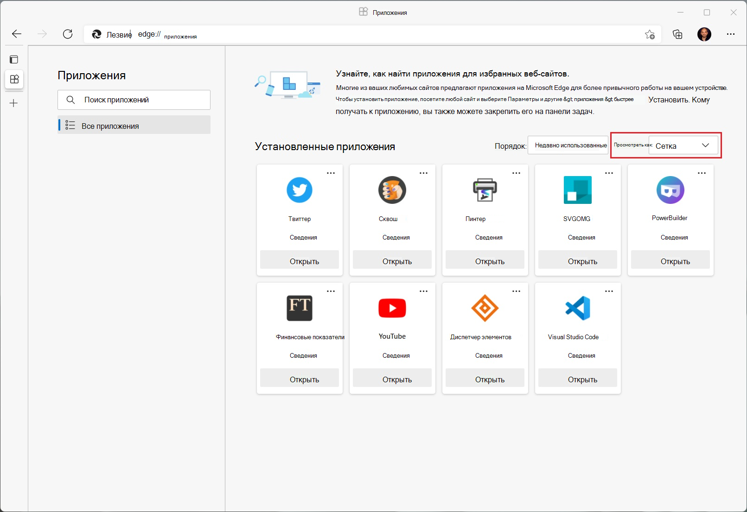This screenshot has width=747, height=512.
Task: View Сведения for Финансовые показатели
Action: (x=303, y=355)
